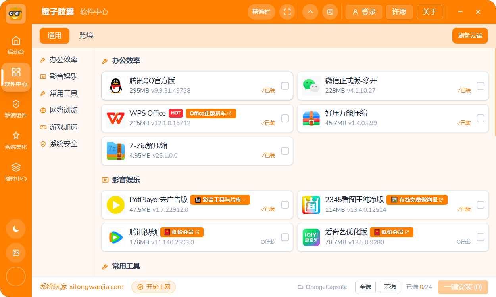Screen dimensions: 496x297
Task: Click the OrangeCapsule folder path in the footer
Action: coord(323,287)
